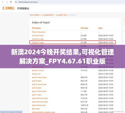
Task: Click the address bar URL
Action: pyautogui.click(x=28, y=2)
